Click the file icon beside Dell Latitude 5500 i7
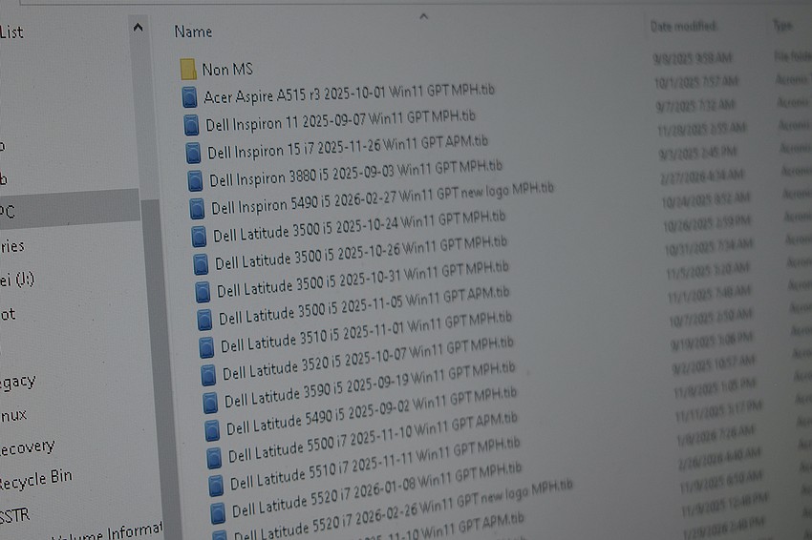This screenshot has height=540, width=812. pyautogui.click(x=214, y=458)
